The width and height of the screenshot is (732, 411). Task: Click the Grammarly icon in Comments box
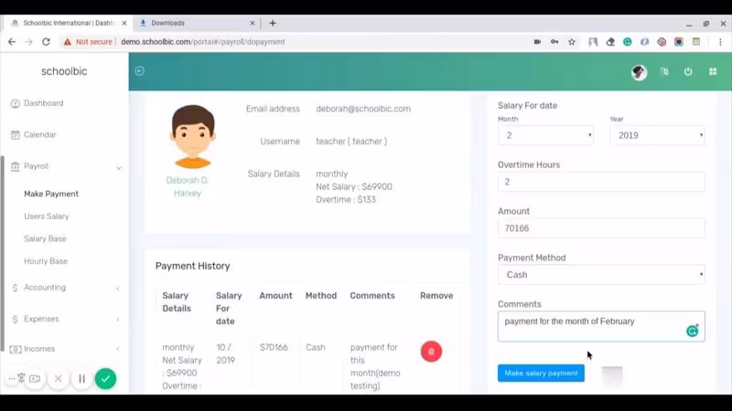pos(693,331)
